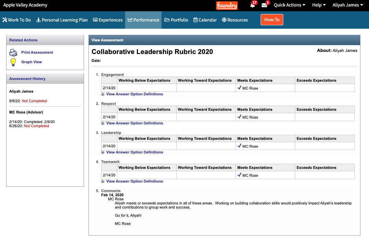Open the messages envelope icon
This screenshot has width=369, height=241.
click(x=264, y=5)
